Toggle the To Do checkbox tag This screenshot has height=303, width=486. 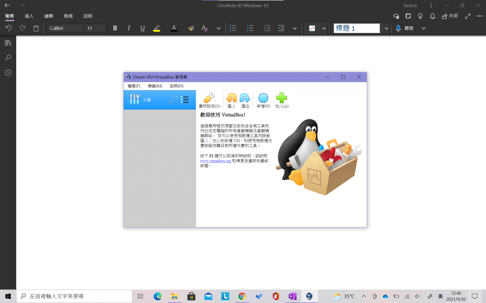pos(312,28)
